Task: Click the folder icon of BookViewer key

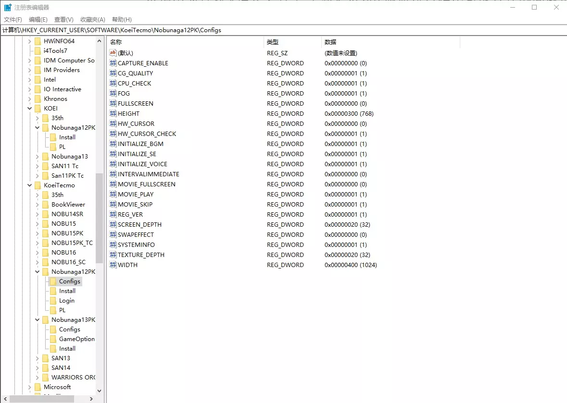Action: (x=45, y=205)
